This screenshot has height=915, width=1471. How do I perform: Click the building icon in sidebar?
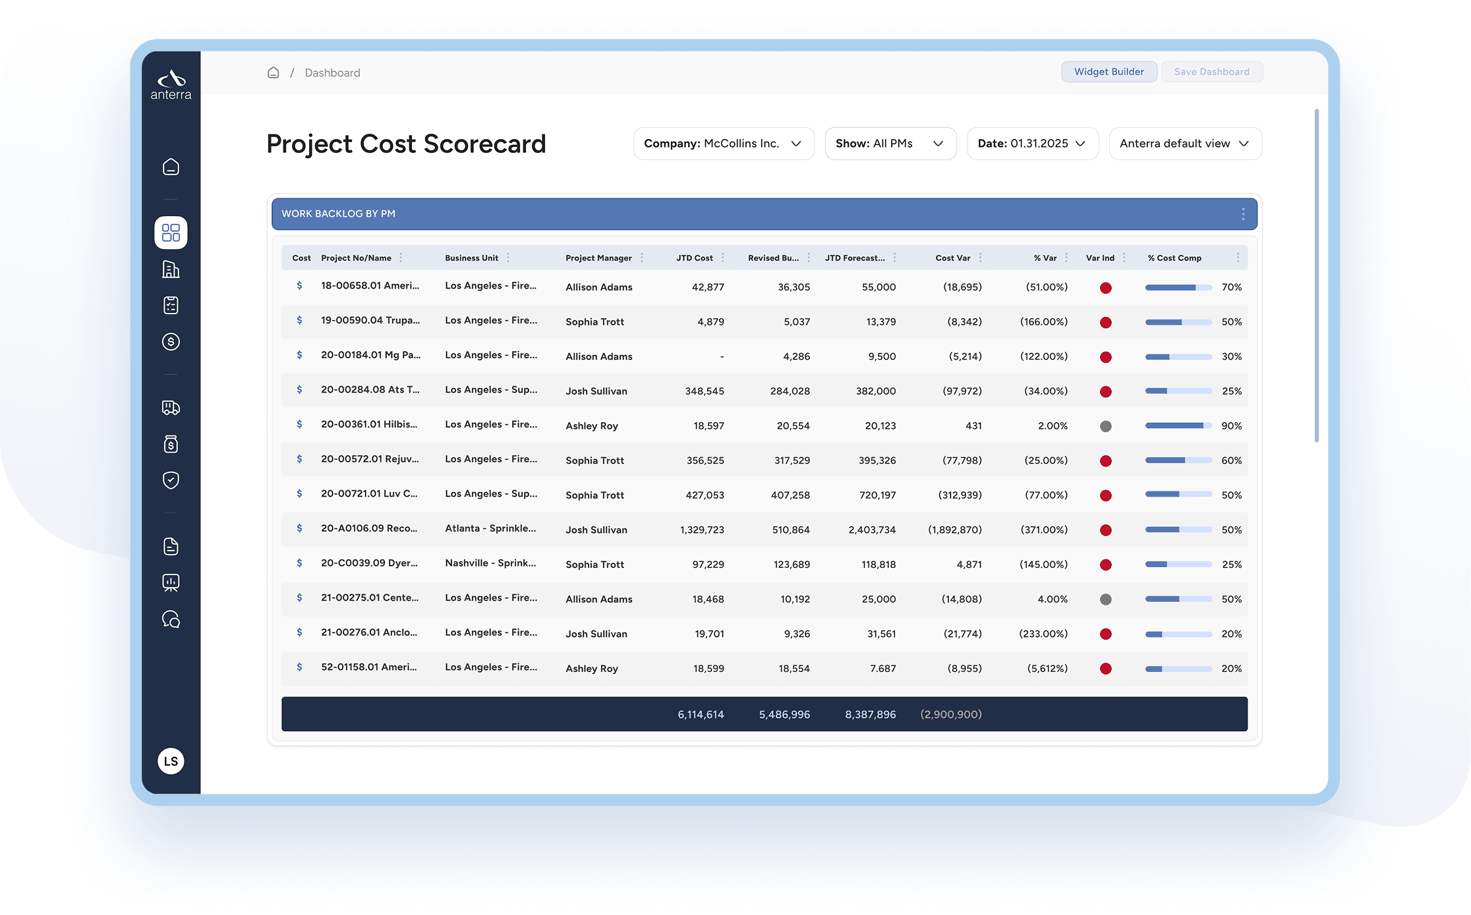(171, 269)
